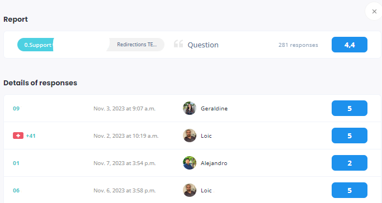Open Alejandro's profile avatar

190,163
